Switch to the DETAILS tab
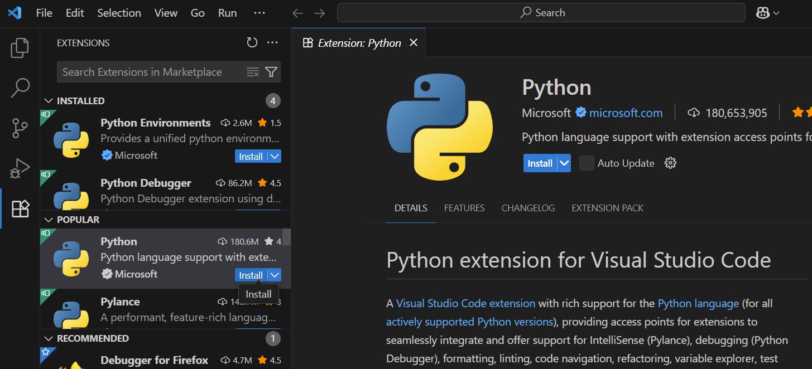 tap(411, 208)
